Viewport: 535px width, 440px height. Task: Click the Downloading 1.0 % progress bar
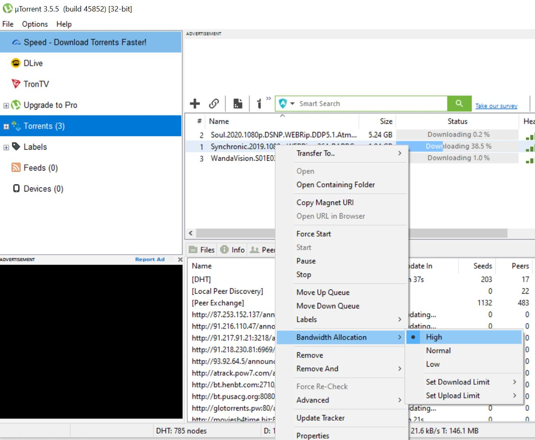coord(458,158)
